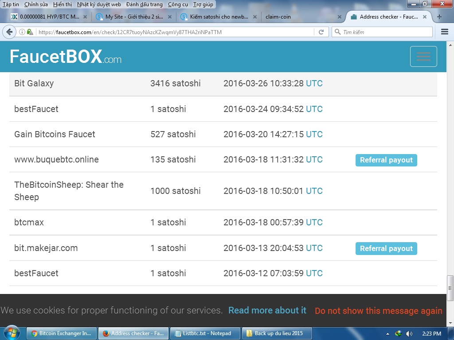Click Referral payout badge for www.buquebtc.online

point(386,160)
